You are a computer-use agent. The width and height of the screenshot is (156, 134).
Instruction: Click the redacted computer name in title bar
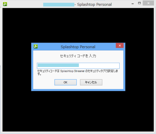point(59,5)
